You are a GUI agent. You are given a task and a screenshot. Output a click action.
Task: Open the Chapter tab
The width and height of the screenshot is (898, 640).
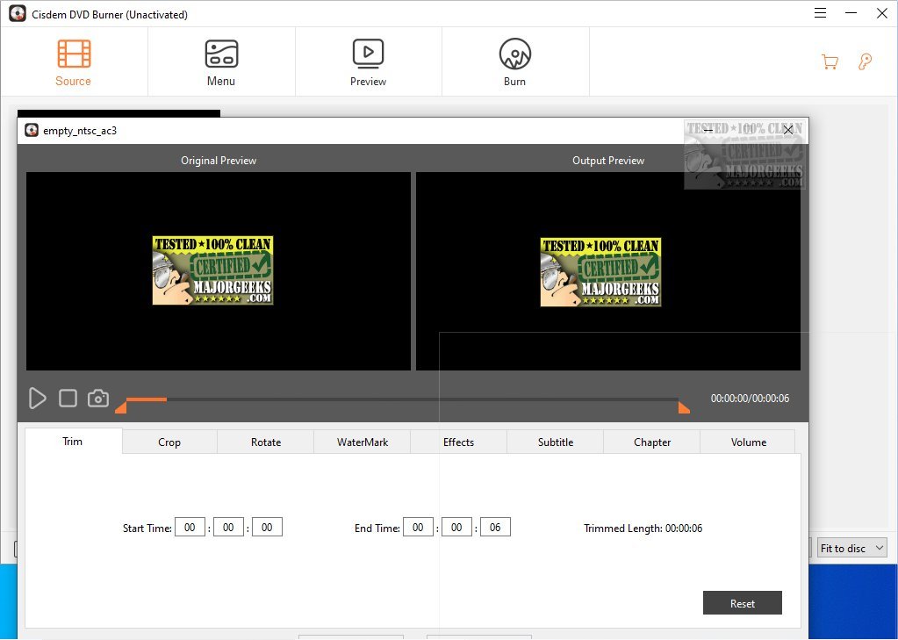tap(652, 442)
